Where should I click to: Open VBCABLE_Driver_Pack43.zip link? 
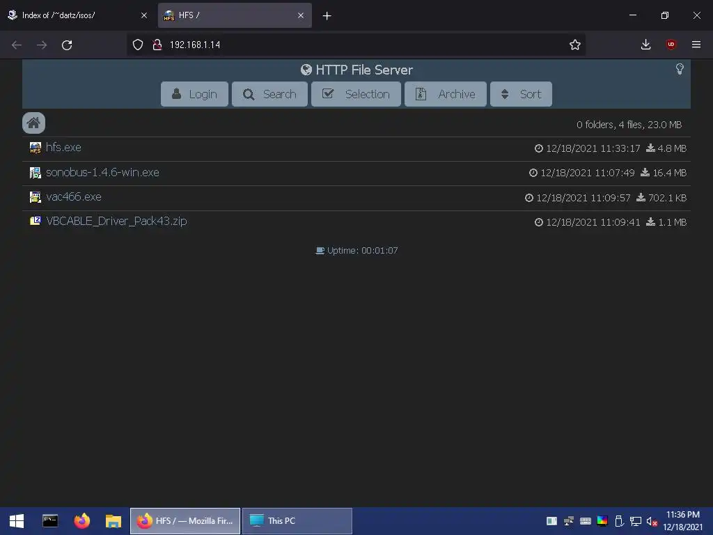click(x=116, y=221)
